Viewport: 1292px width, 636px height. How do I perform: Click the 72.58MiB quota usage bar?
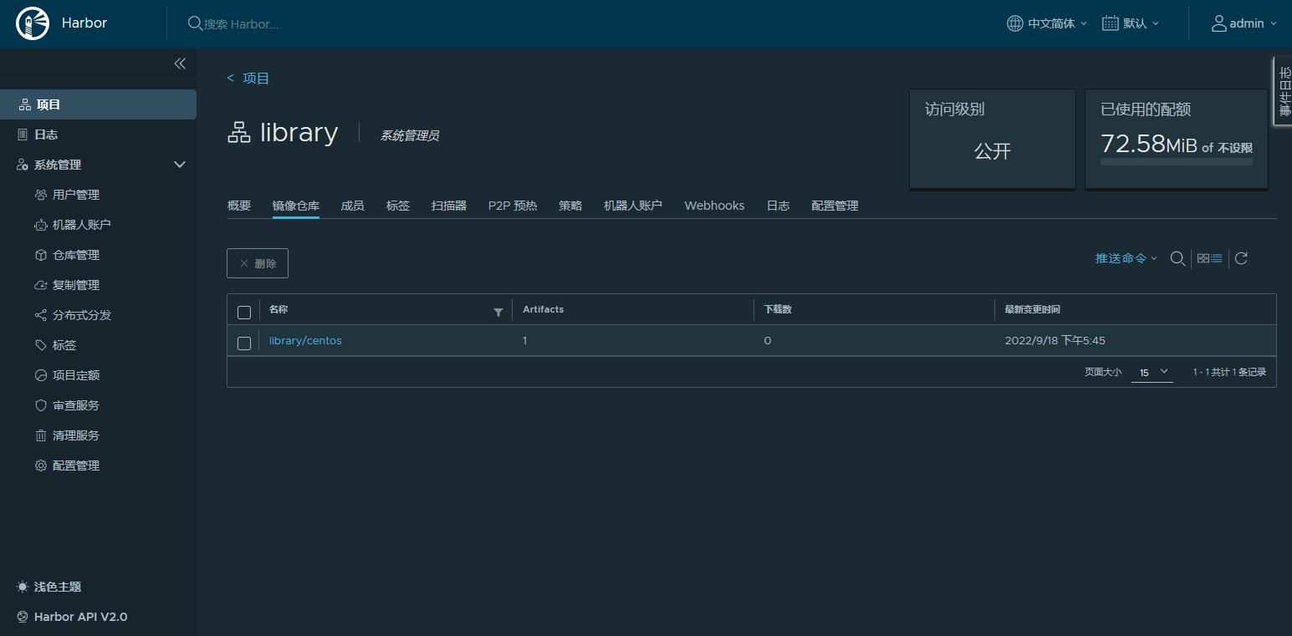point(1177,161)
